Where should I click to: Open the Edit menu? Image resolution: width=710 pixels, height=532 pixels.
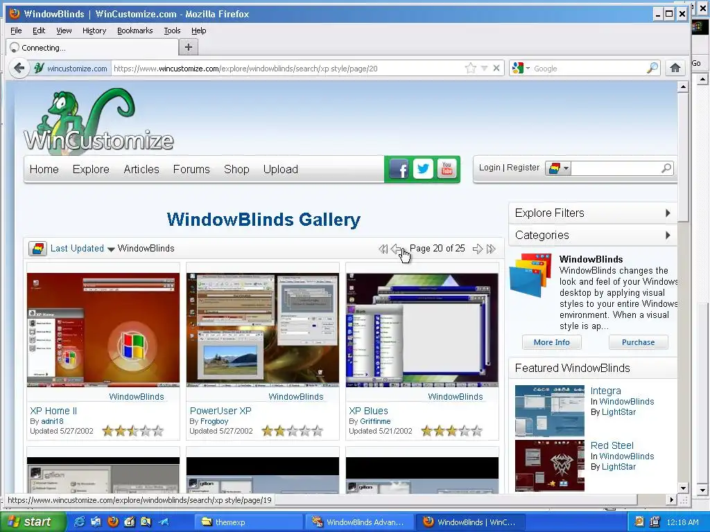point(39,30)
